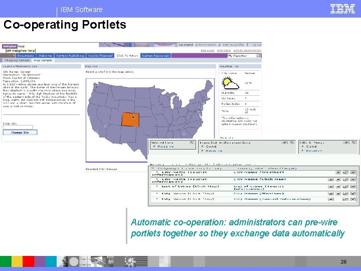Expand the List of Cities (Click Map) row
This screenshot has width=361, height=271.
point(157,186)
